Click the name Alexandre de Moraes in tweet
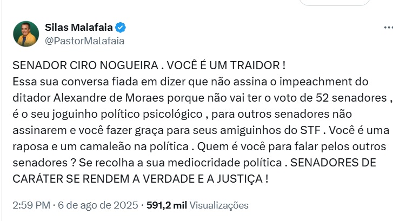393x221 pixels. (x=109, y=98)
